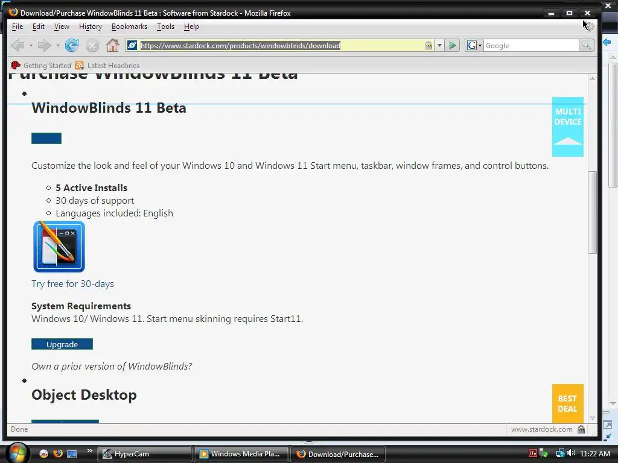
Task: Click the Object Desktop heading
Action: (x=84, y=395)
